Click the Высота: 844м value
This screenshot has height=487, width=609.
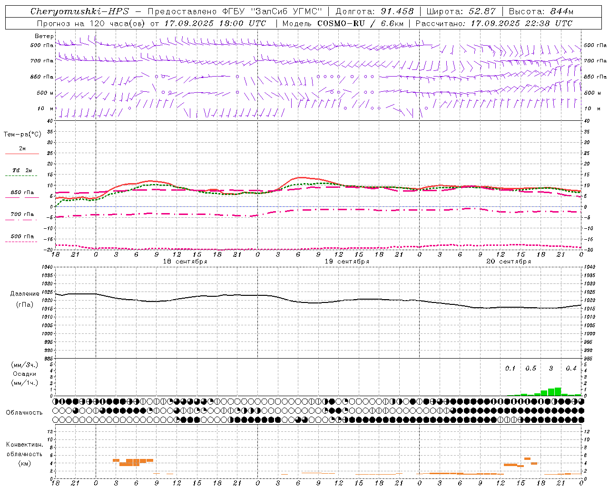(x=541, y=11)
